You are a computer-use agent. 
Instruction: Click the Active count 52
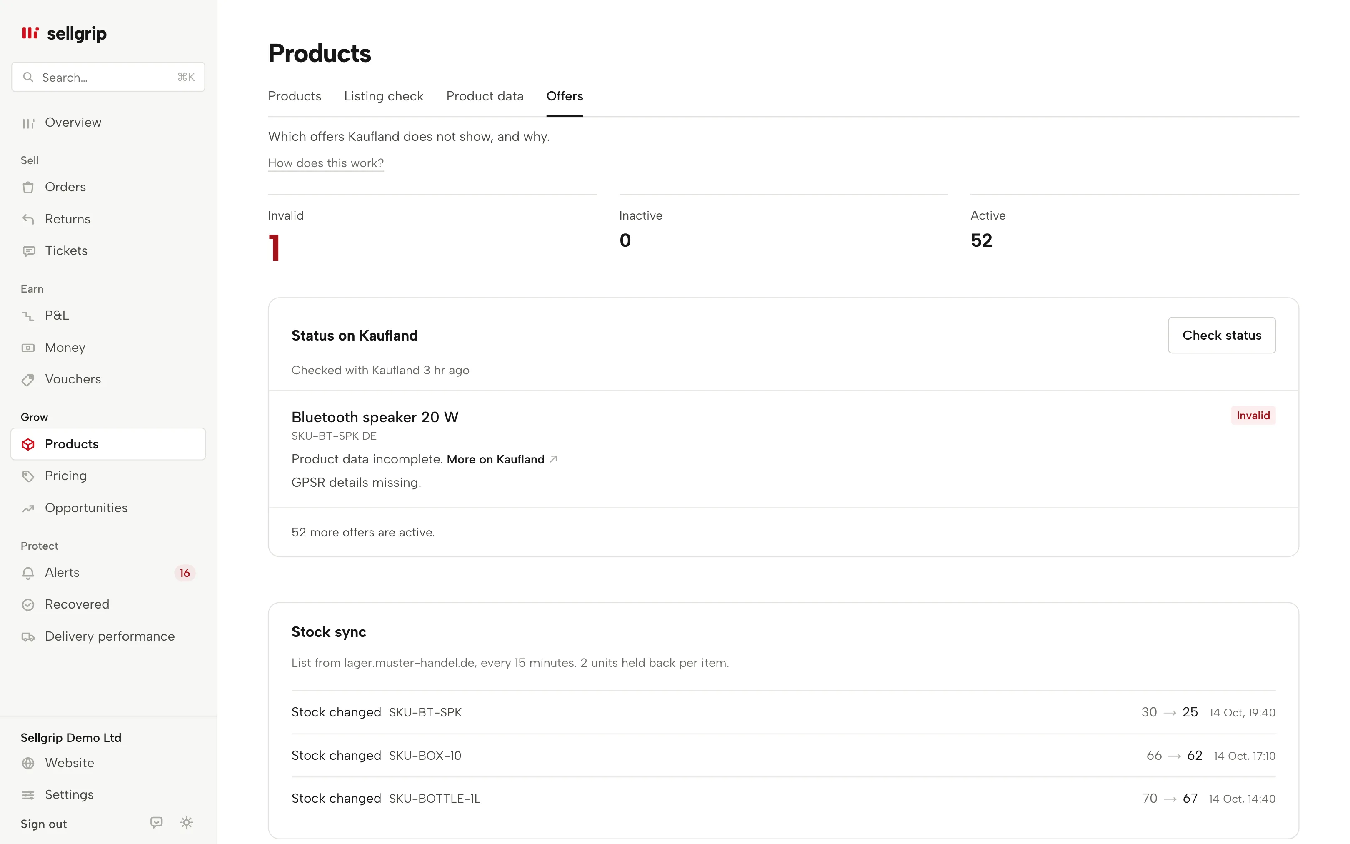[981, 240]
